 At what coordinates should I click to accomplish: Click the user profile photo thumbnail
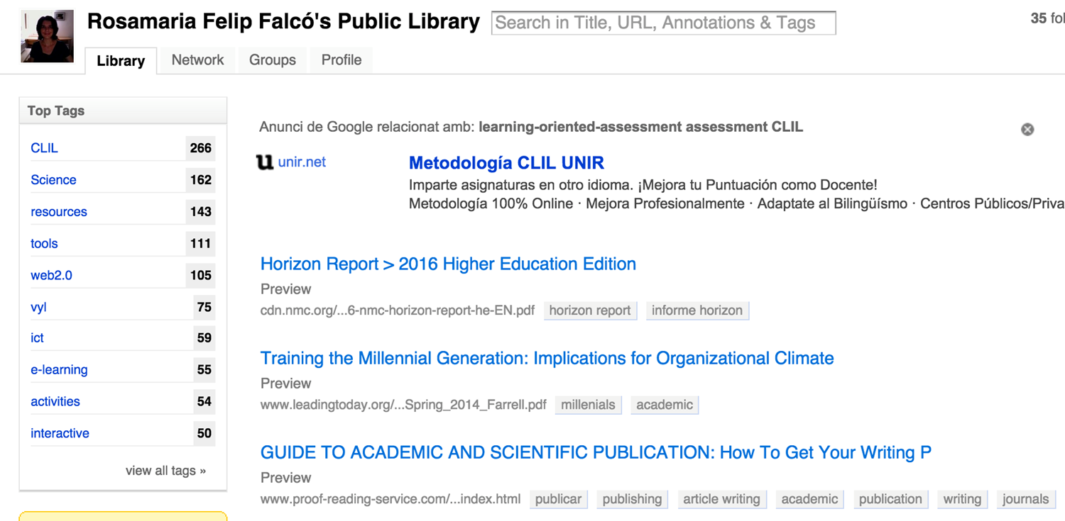(48, 36)
